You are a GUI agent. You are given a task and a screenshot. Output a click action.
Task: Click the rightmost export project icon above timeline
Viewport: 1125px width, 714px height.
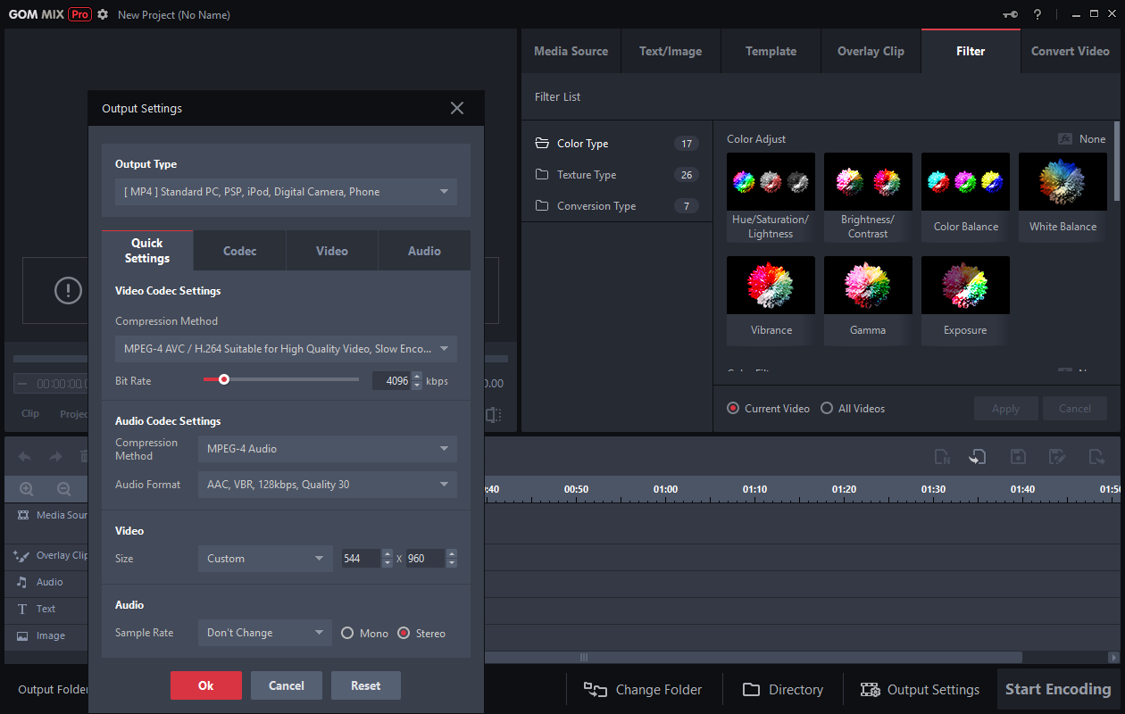tap(1096, 457)
